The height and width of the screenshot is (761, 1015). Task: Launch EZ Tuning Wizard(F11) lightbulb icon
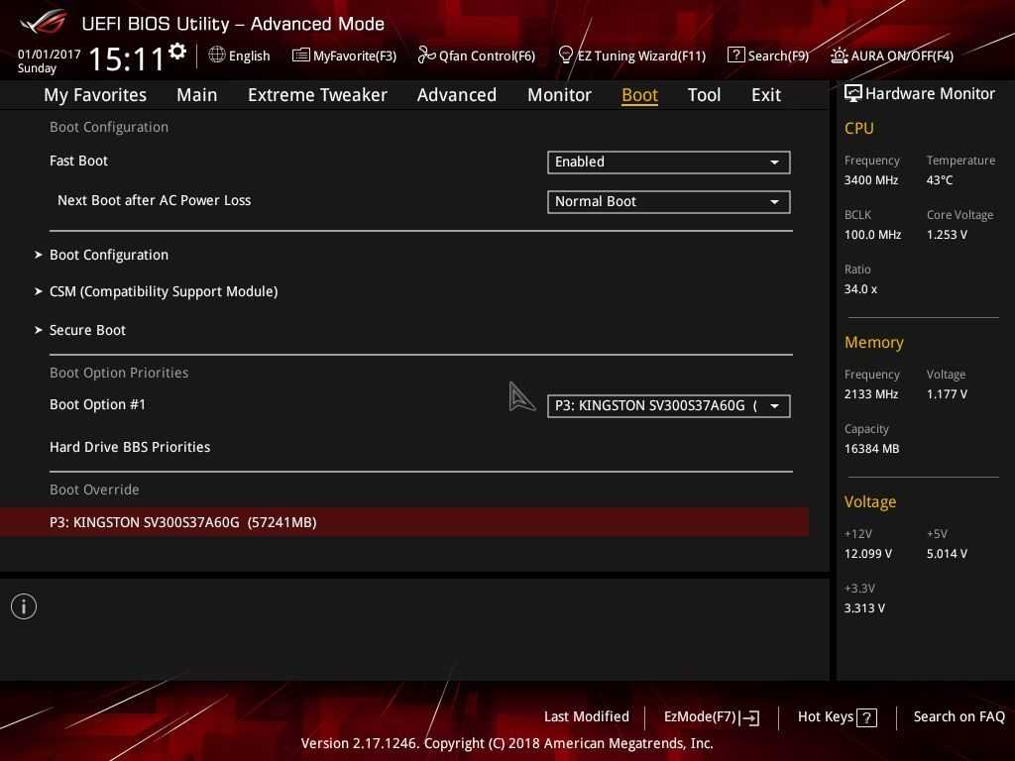click(566, 55)
